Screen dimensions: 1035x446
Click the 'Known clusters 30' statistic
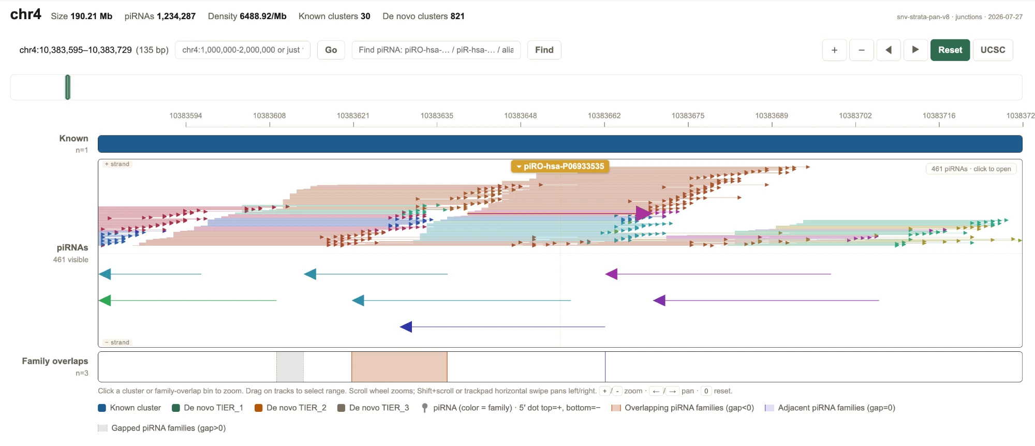click(334, 16)
